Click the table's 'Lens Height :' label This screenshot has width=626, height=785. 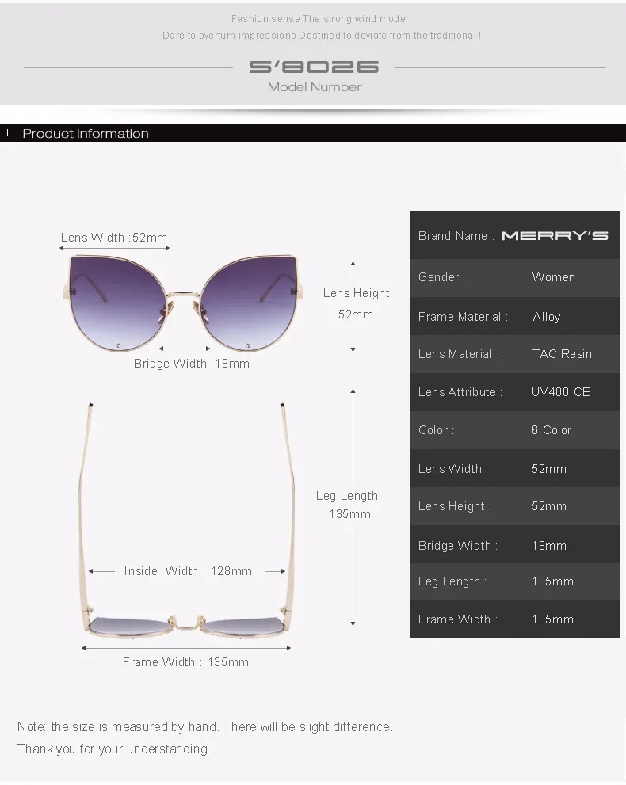tap(455, 506)
